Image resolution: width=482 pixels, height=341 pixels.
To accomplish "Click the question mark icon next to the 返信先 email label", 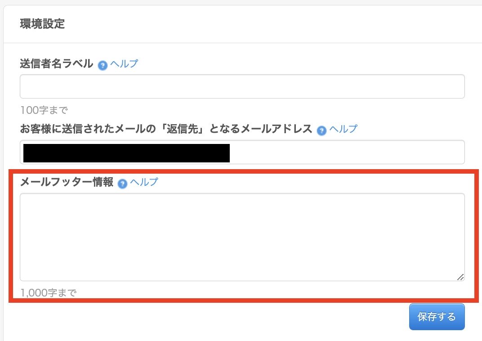I will (x=321, y=130).
